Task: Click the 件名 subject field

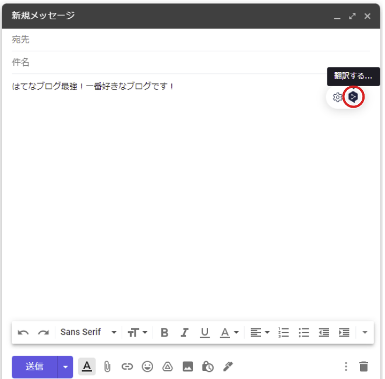Action: point(191,62)
